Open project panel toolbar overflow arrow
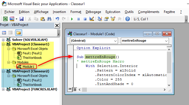Image resolution: width=189 pixels, height=105 pixels. [x=59, y=34]
